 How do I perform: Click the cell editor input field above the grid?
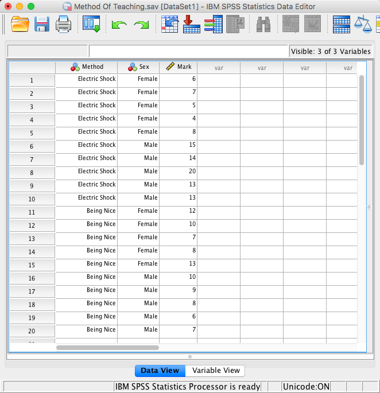click(x=188, y=51)
